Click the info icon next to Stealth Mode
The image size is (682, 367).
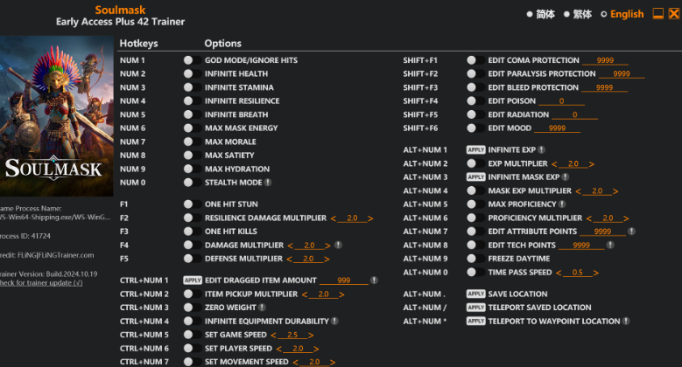coord(268,183)
